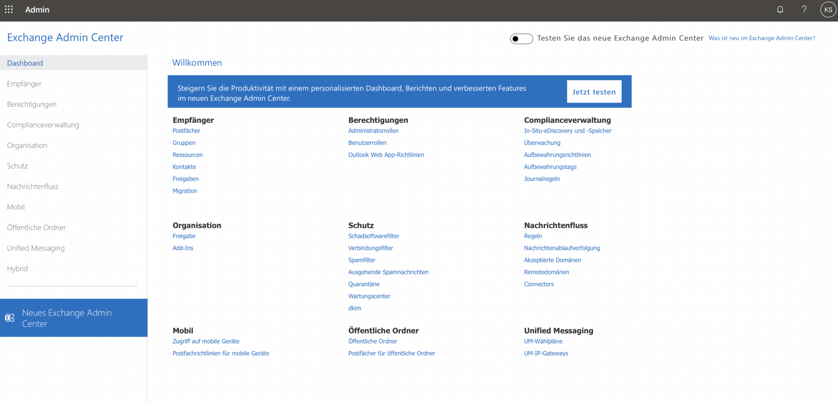Open Was ist neu im Exchange Admin Center

762,38
